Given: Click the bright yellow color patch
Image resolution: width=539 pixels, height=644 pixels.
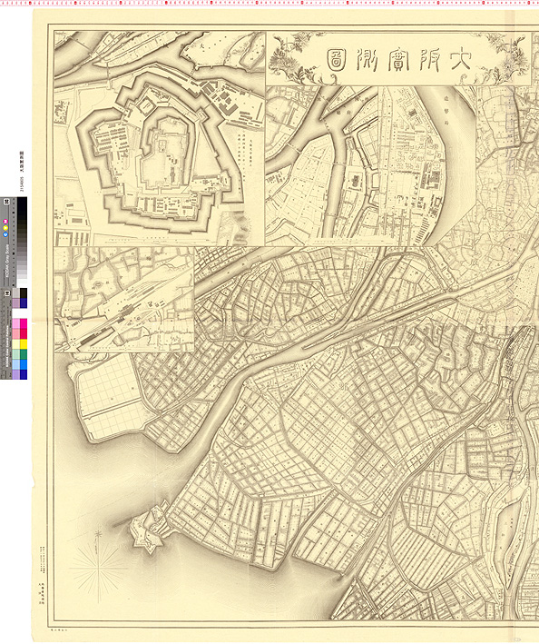Looking at the screenshot, I should coord(24,343).
